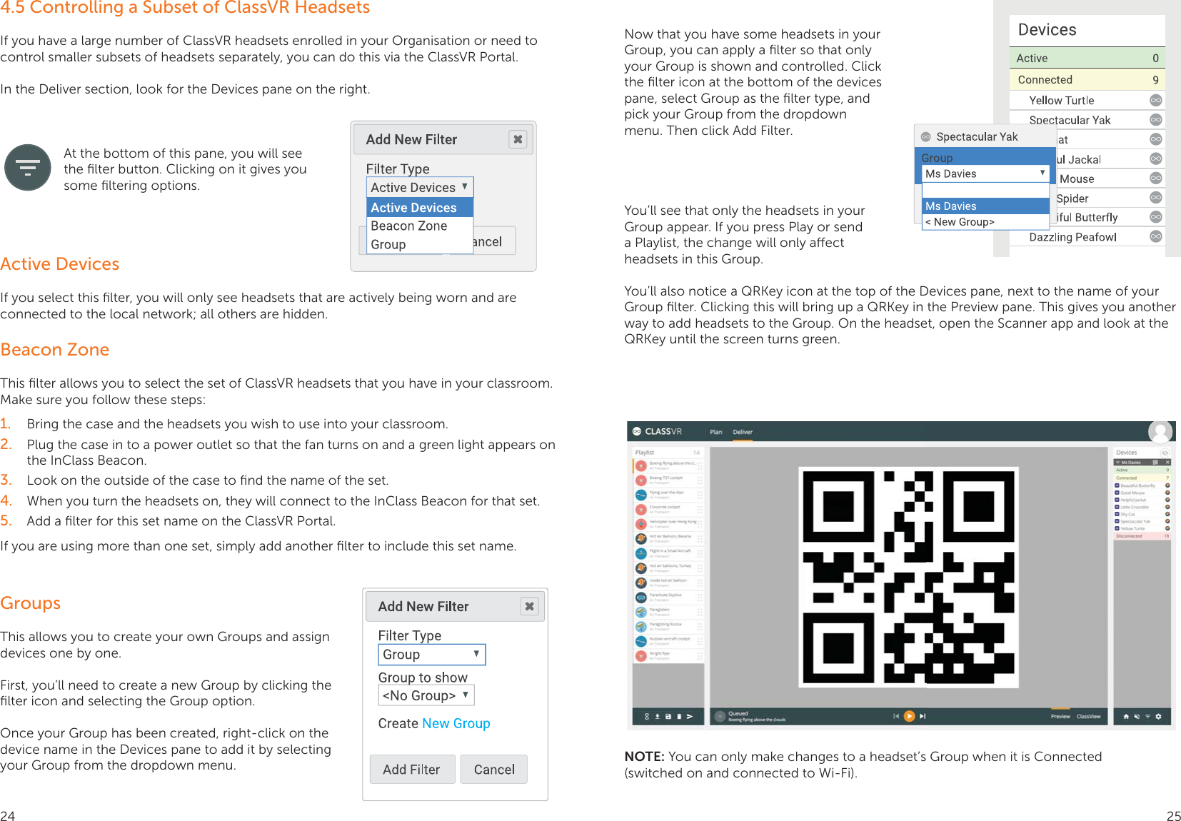Open the Filter Type dropdown showing Active Devices

420,187
